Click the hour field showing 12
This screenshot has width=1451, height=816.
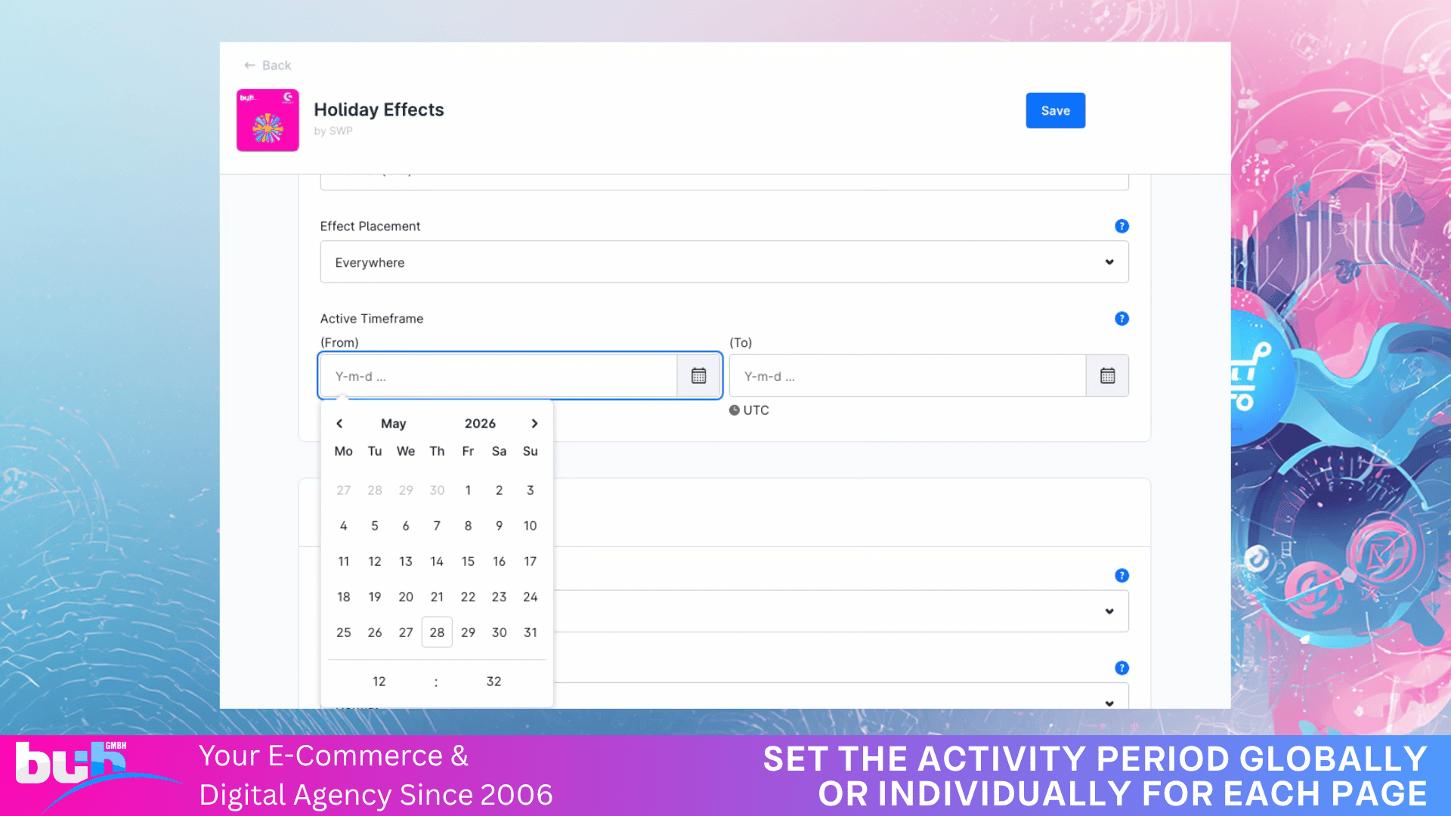[x=379, y=682]
